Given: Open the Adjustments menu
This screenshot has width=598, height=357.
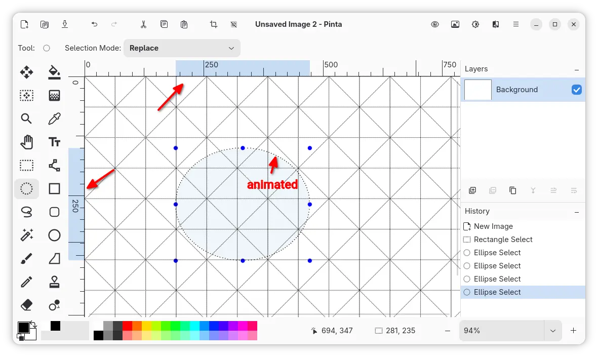Looking at the screenshot, I should click(x=475, y=24).
